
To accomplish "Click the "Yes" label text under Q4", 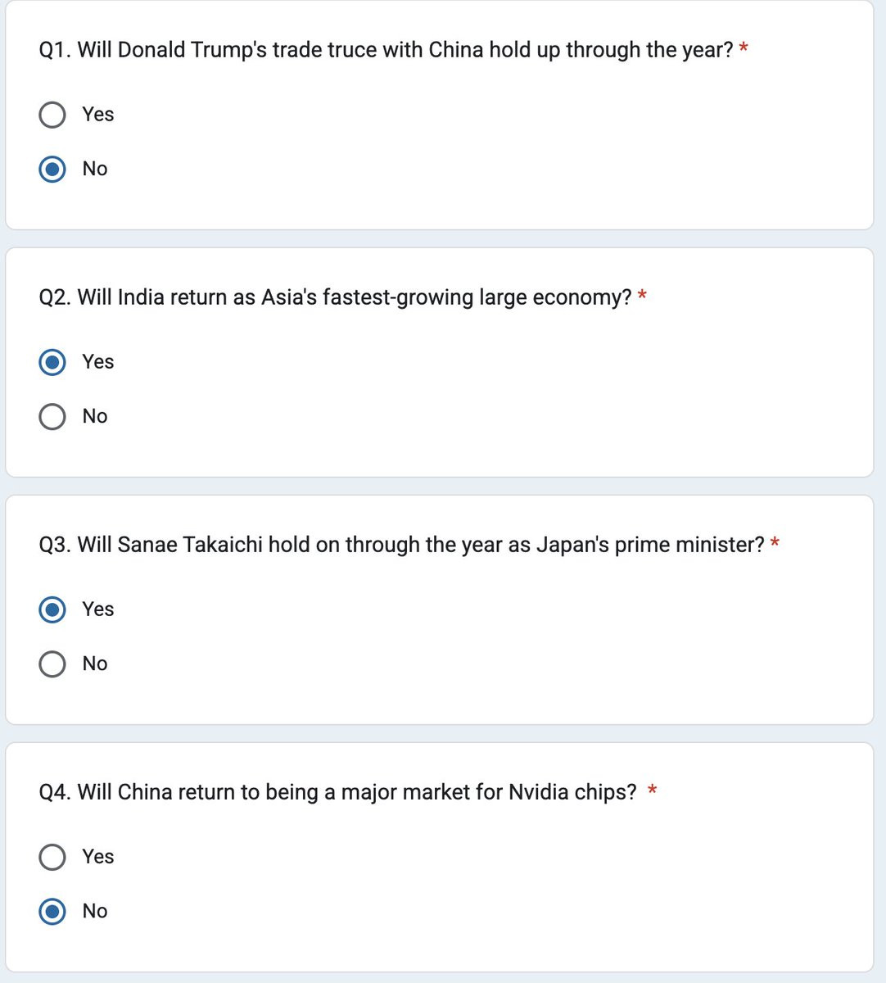I will coord(98,857).
